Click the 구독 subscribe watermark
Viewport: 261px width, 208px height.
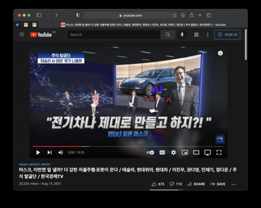(x=220, y=139)
